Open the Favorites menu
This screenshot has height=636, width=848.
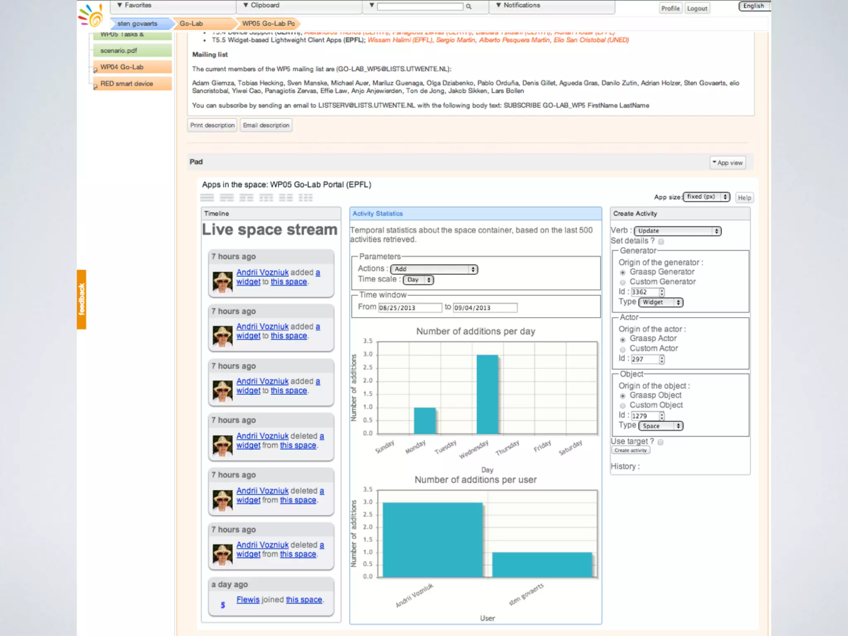134,5
